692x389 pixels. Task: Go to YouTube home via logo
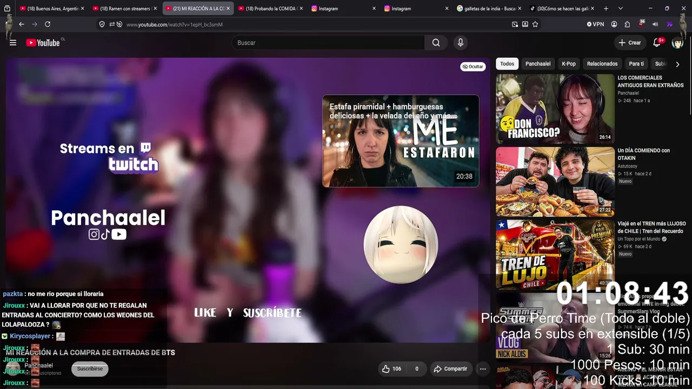[x=43, y=43]
